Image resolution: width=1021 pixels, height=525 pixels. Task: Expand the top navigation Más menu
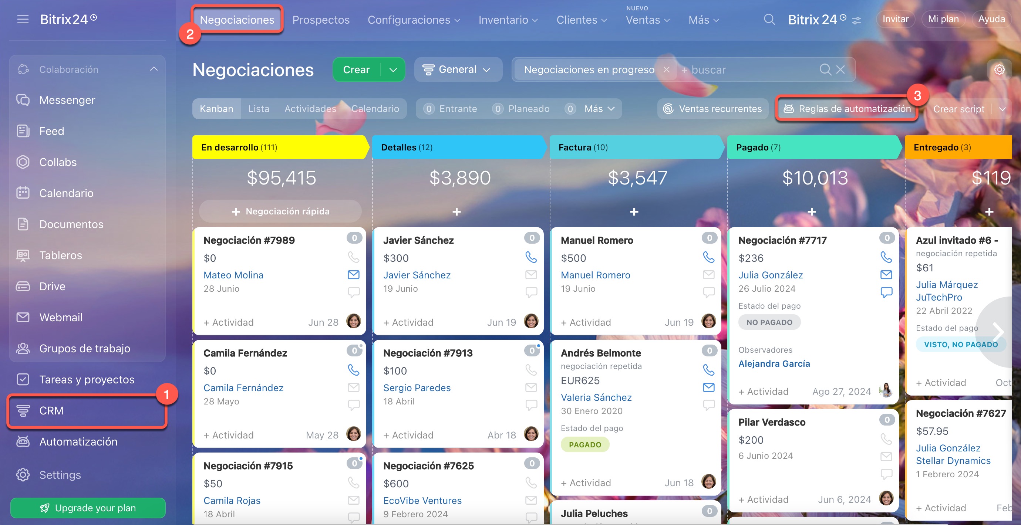[703, 20]
